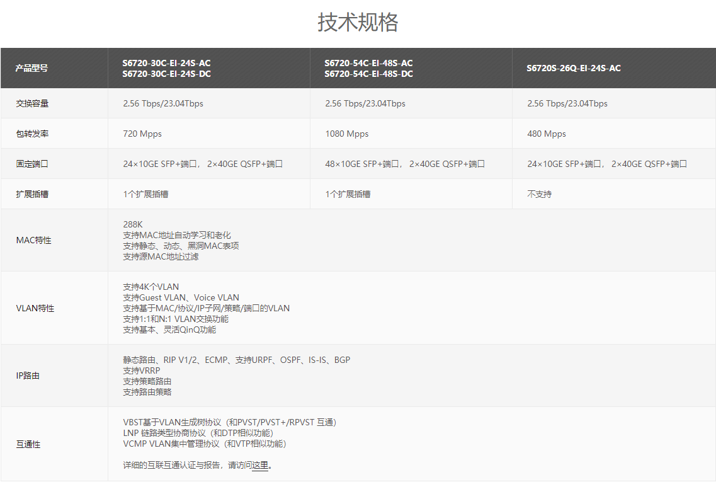The height and width of the screenshot is (482, 716).
Task: Click the "720 Mpps" forwarding rate value
Action: [x=142, y=134]
